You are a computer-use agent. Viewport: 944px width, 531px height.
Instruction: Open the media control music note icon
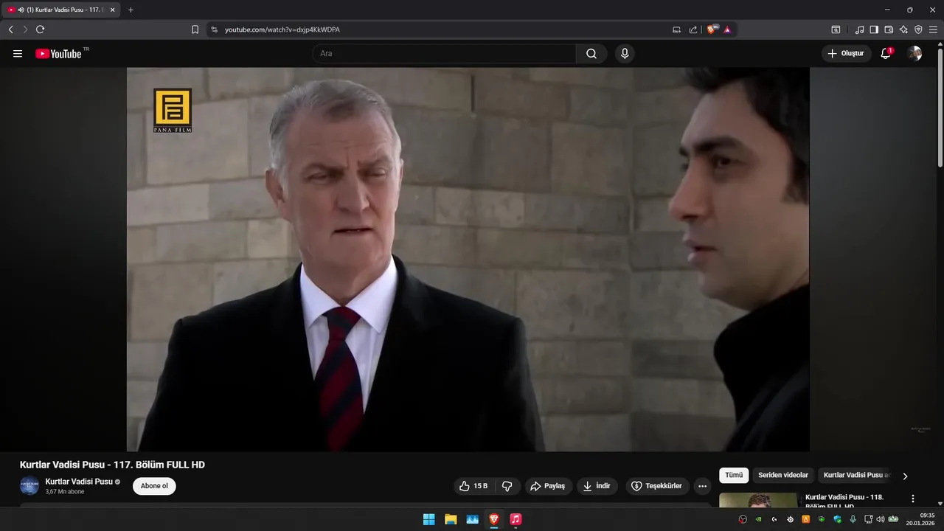click(x=859, y=29)
